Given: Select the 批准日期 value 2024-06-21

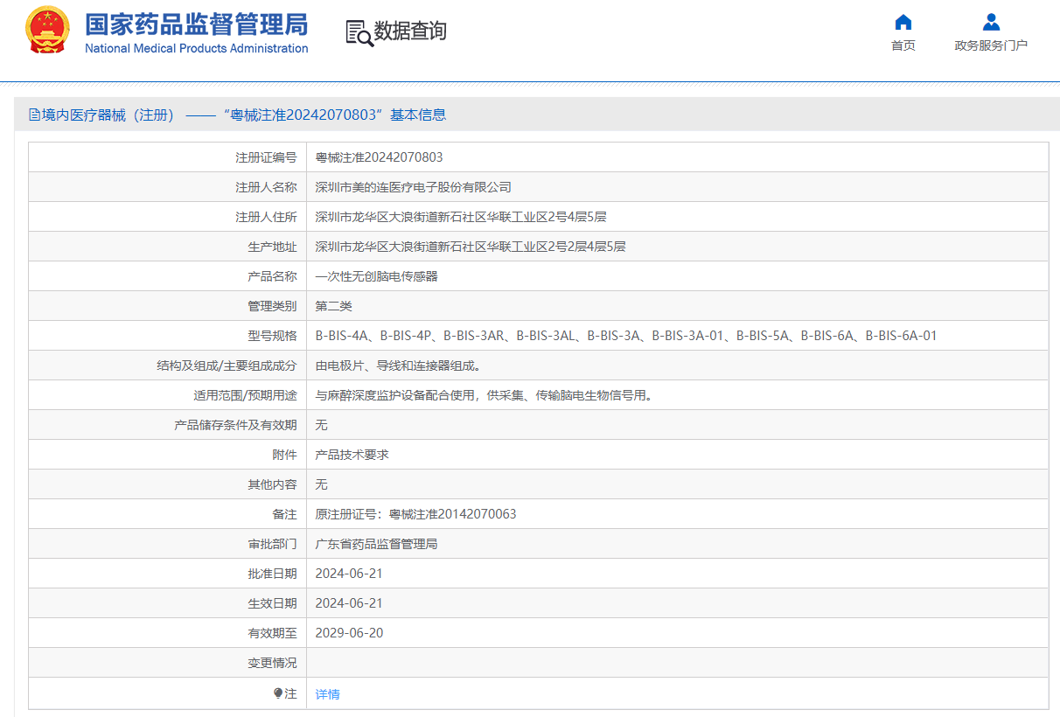Looking at the screenshot, I should tap(349, 574).
